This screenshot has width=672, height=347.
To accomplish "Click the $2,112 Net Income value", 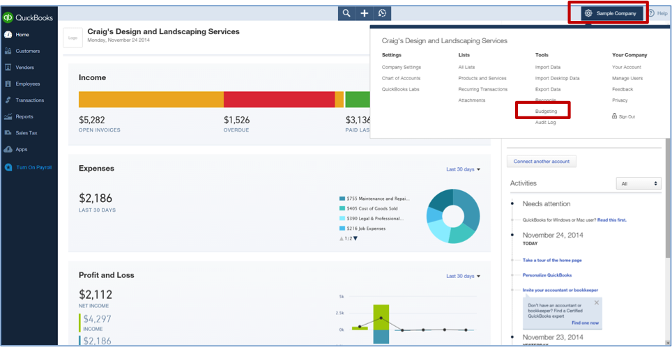I will click(96, 295).
